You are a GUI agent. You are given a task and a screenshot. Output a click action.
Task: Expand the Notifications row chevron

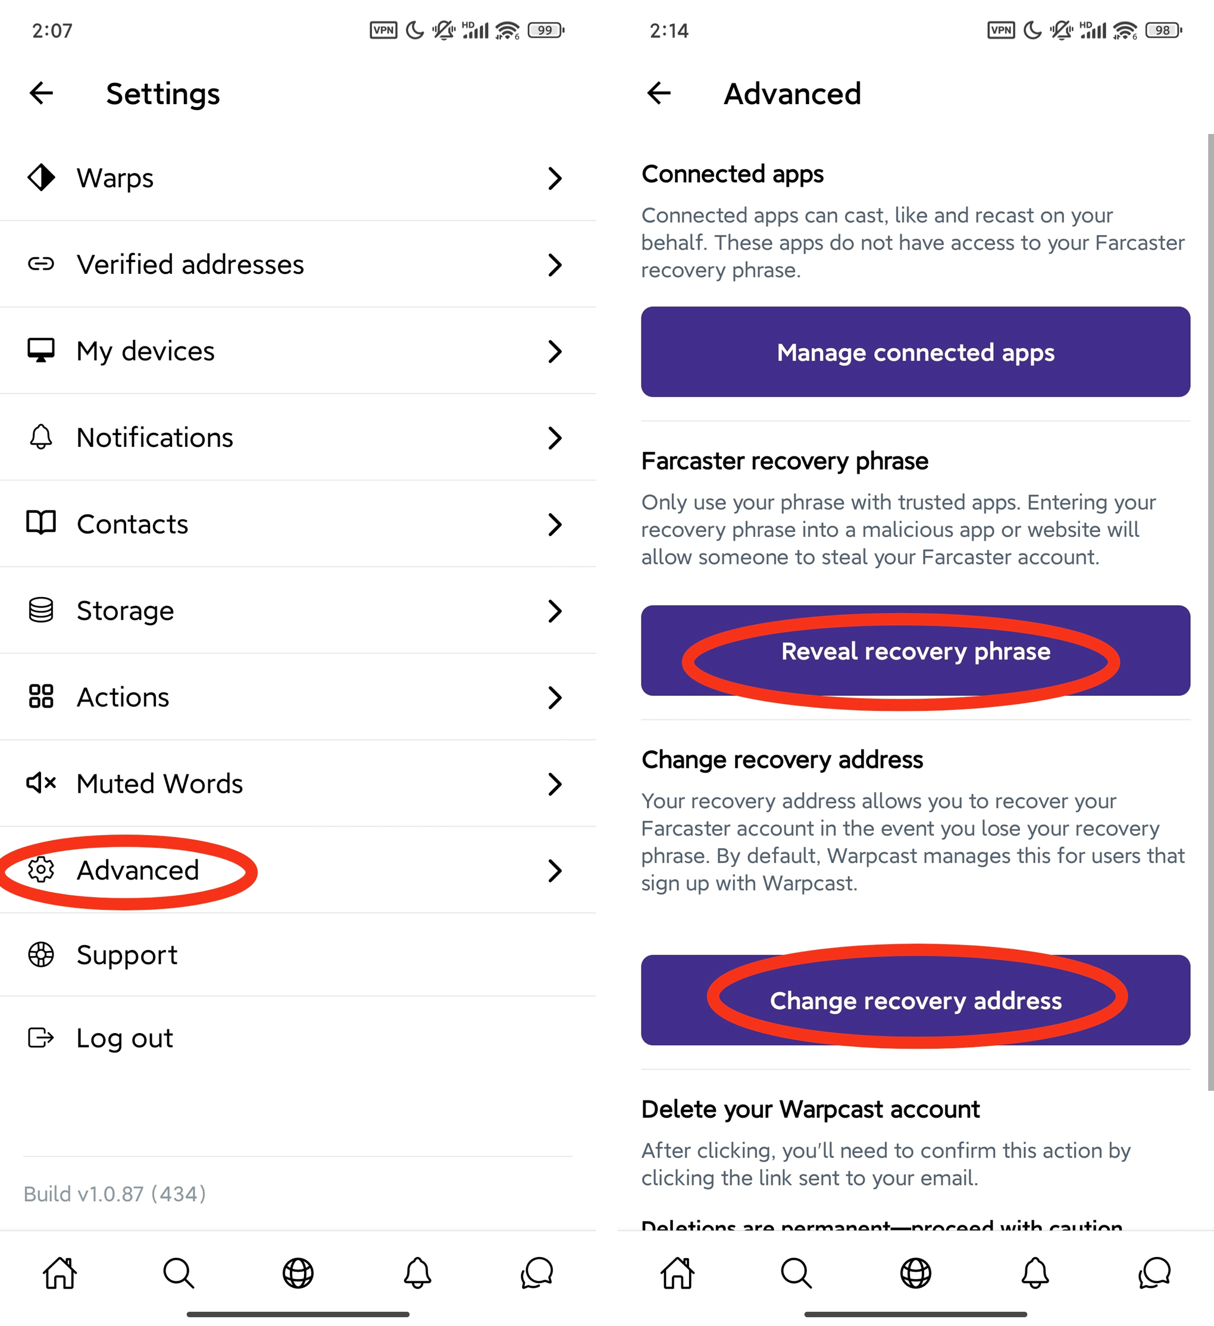(x=555, y=437)
